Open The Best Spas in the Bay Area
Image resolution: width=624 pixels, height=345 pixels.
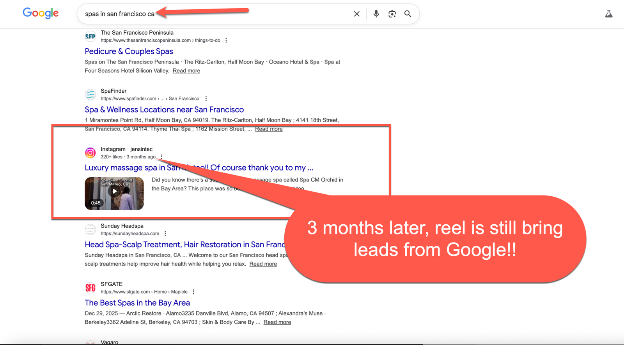pos(137,303)
